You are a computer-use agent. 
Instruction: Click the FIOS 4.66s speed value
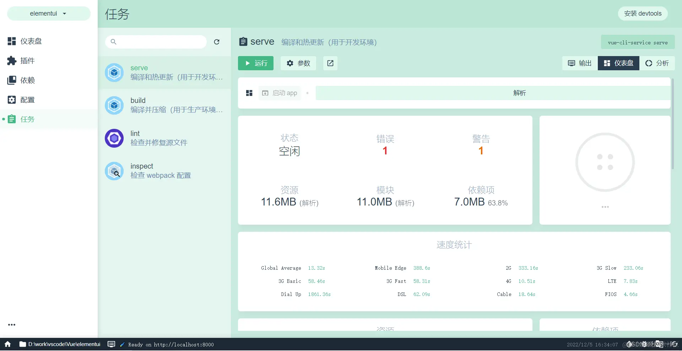click(x=630, y=294)
